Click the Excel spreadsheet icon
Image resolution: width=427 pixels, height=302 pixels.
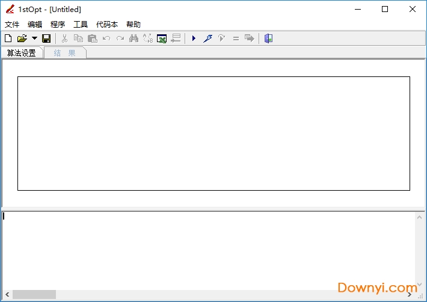tap(162, 39)
